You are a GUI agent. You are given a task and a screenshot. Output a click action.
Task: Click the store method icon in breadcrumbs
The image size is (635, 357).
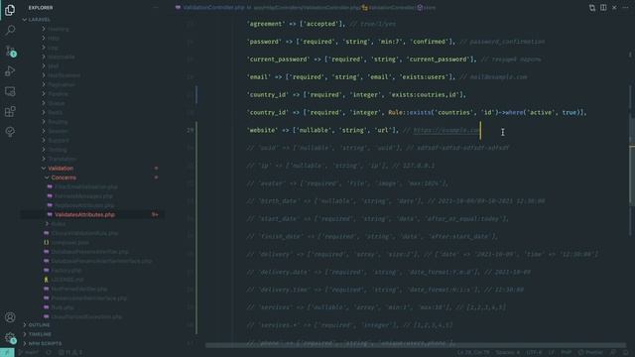(x=420, y=8)
